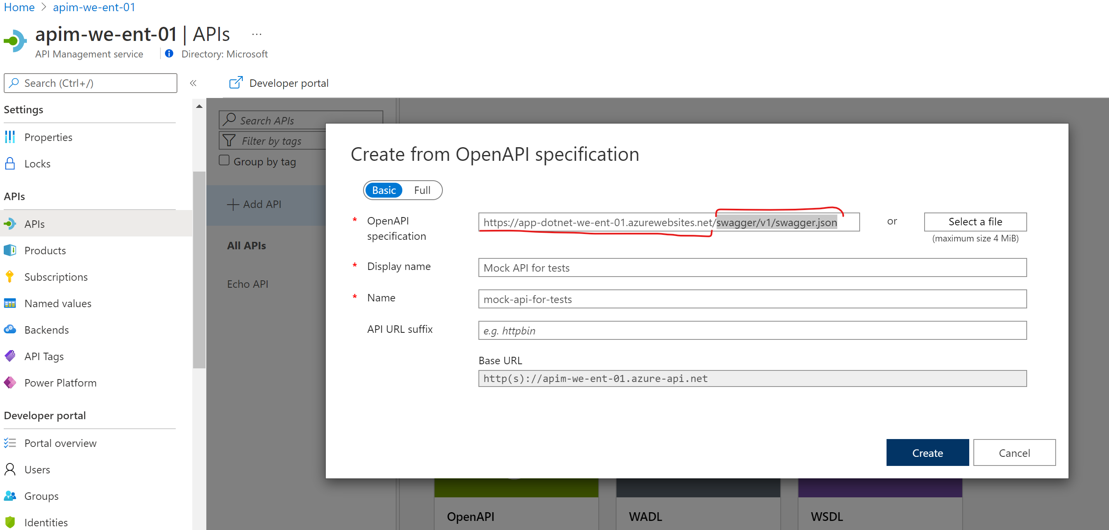This screenshot has width=1109, height=530.
Task: Open the ellipsis more options menu
Action: [257, 34]
